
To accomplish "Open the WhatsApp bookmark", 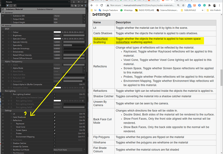I will tap(126, 10).
